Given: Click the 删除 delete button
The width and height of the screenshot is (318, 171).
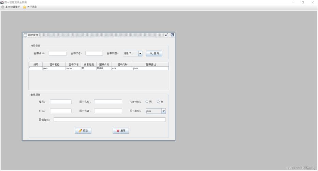Looking at the screenshot, I should (121, 131).
